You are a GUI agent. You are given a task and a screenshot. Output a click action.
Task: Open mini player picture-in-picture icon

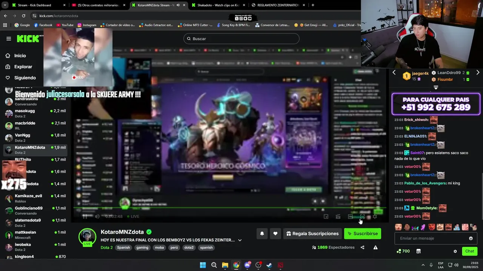click(326, 216)
